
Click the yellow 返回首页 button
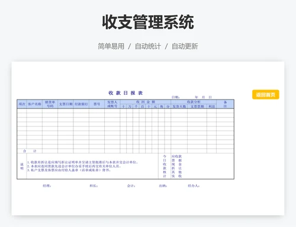(266, 95)
